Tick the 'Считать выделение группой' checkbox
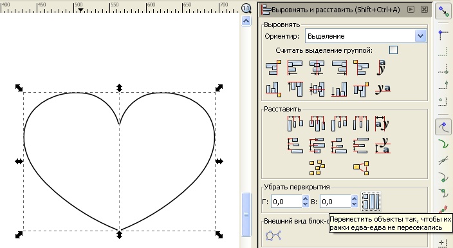This screenshot has width=453, height=248. [x=393, y=50]
